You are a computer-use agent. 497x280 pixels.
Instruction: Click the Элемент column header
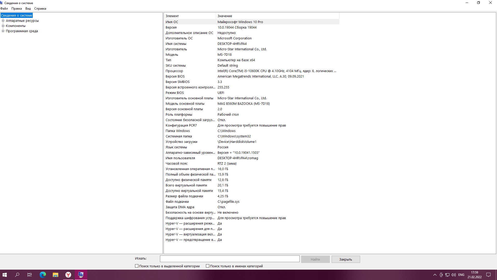(190, 16)
